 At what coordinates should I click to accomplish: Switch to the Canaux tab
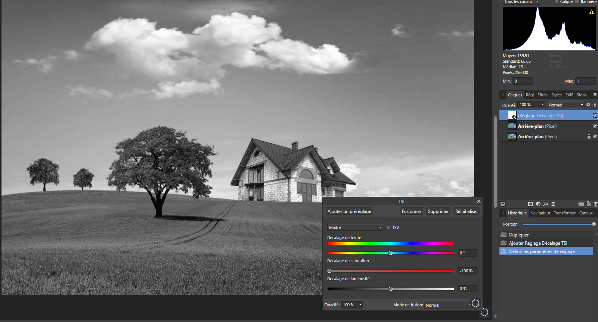pos(586,213)
